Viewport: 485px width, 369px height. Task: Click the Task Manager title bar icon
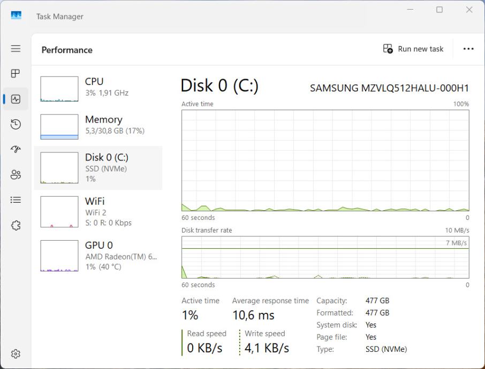[16, 16]
